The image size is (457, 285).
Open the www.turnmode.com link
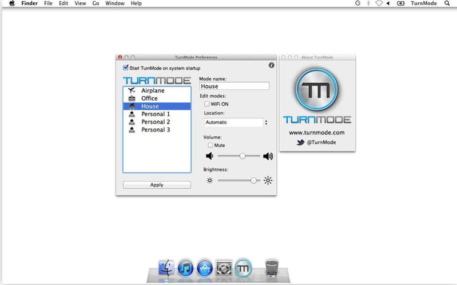coord(317,133)
